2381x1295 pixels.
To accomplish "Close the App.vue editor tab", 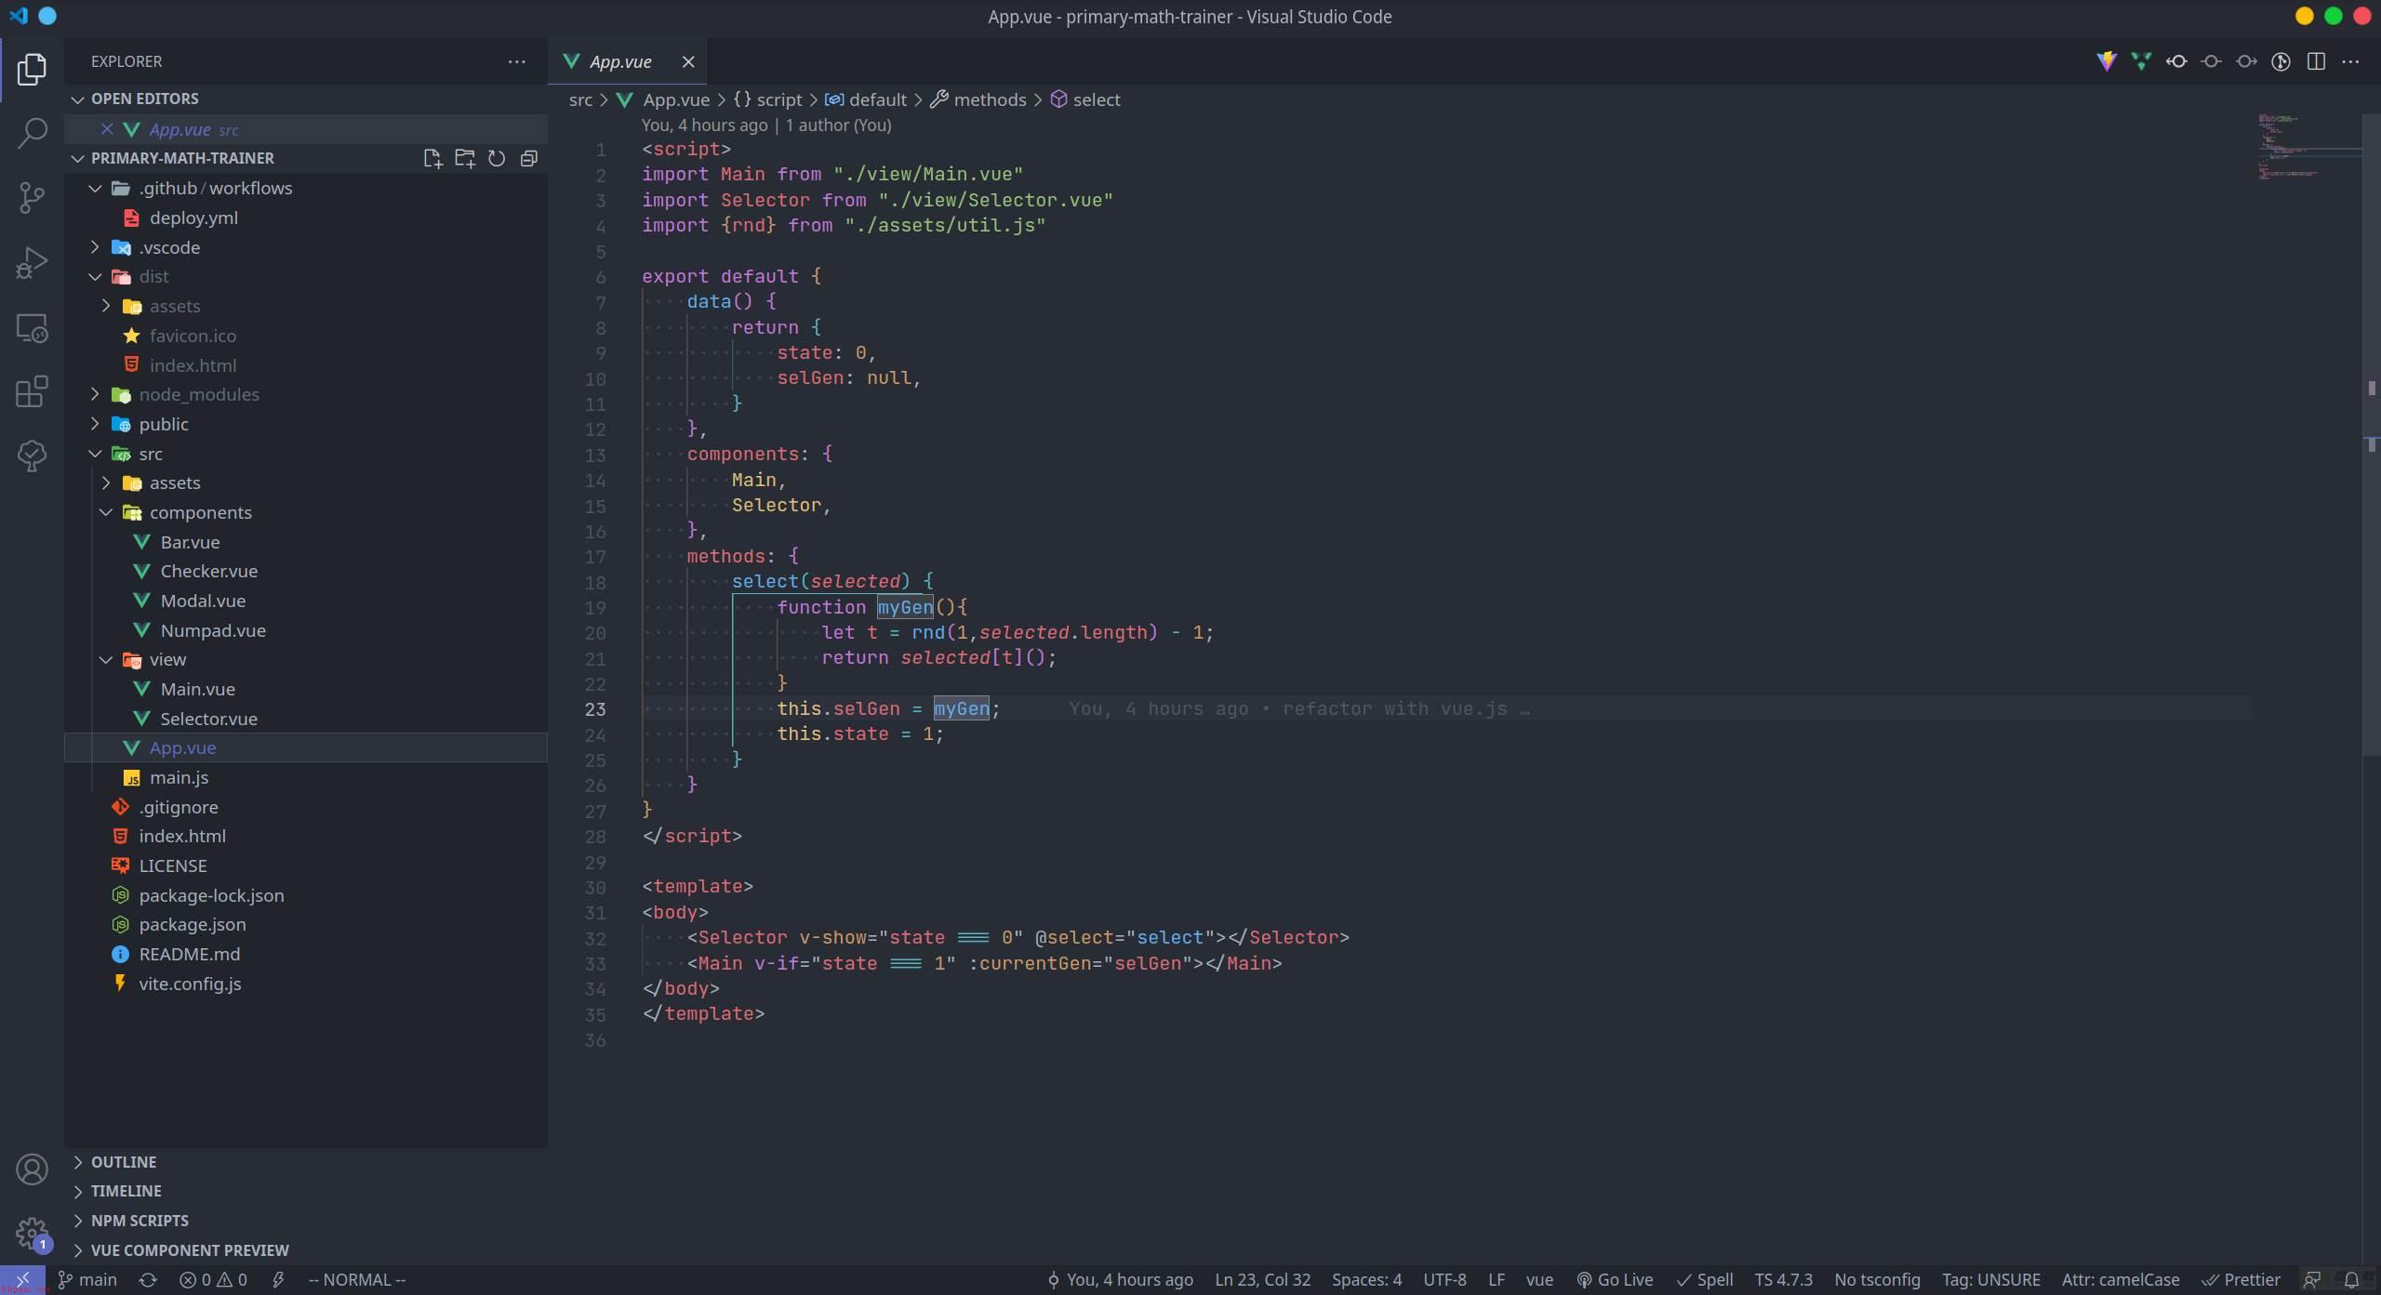I will click(688, 61).
